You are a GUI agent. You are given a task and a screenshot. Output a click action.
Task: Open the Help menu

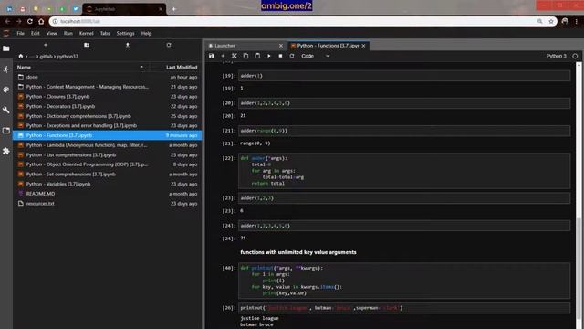tap(146, 33)
